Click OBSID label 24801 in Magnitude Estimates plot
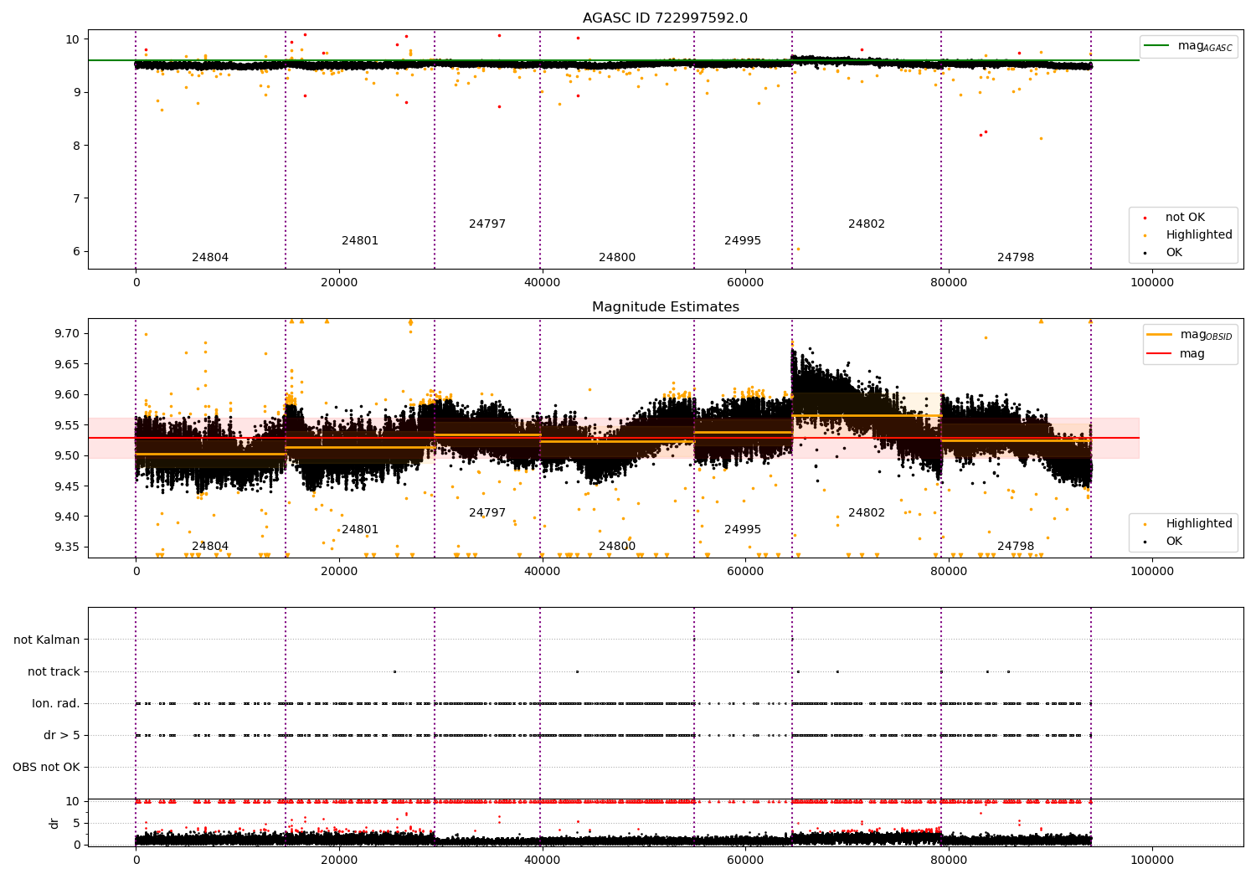 [360, 530]
